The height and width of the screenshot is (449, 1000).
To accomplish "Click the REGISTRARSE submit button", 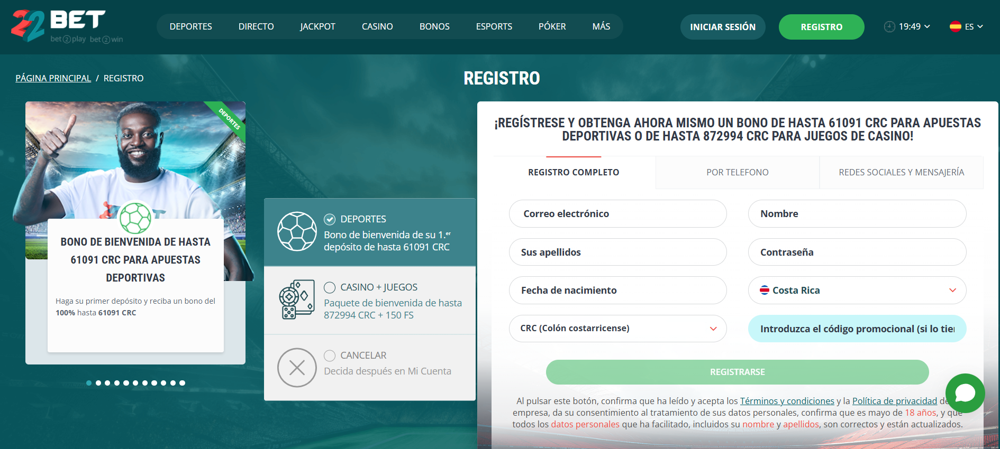I will 738,372.
